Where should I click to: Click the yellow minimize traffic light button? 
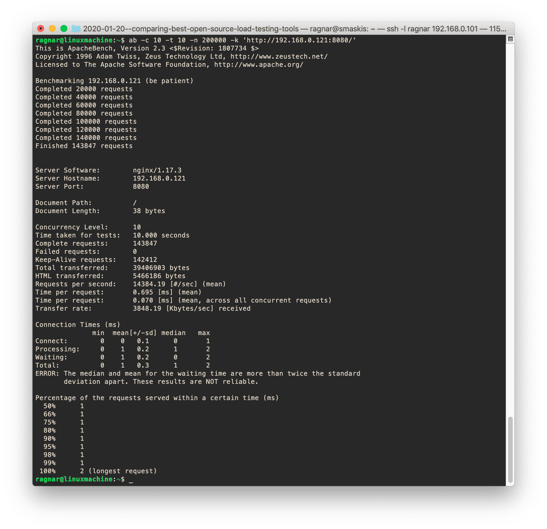tap(52, 28)
